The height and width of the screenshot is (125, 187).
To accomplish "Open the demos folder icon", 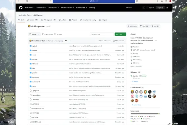I will tap(31, 50).
